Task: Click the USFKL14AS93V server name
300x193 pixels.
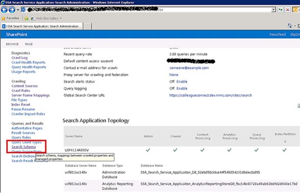Action: coord(77,150)
